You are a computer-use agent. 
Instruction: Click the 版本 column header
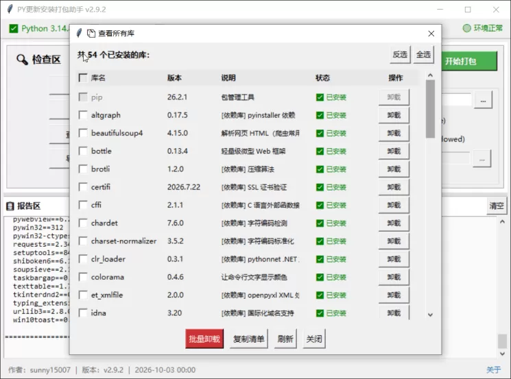click(174, 78)
